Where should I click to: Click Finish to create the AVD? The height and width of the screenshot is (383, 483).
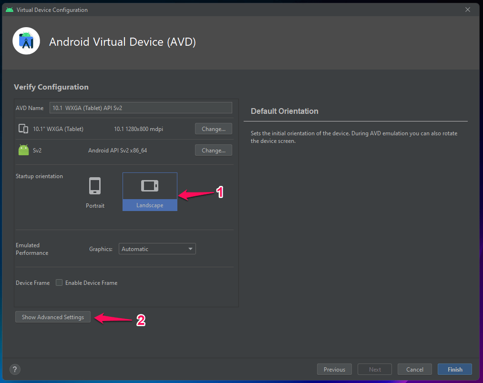[x=455, y=369]
